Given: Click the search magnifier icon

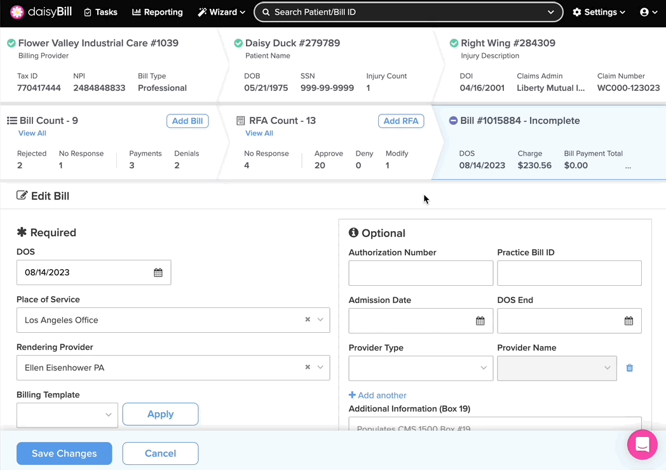Looking at the screenshot, I should pos(266,12).
